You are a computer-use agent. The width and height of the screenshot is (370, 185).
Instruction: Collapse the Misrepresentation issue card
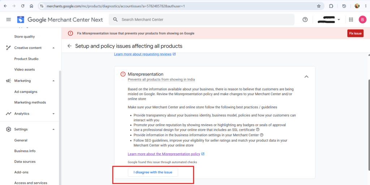[x=306, y=77]
